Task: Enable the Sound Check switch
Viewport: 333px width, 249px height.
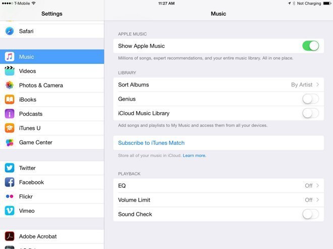Action: coord(310,214)
